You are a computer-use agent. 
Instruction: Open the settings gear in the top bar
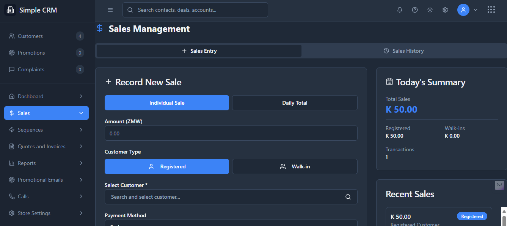(x=445, y=9)
